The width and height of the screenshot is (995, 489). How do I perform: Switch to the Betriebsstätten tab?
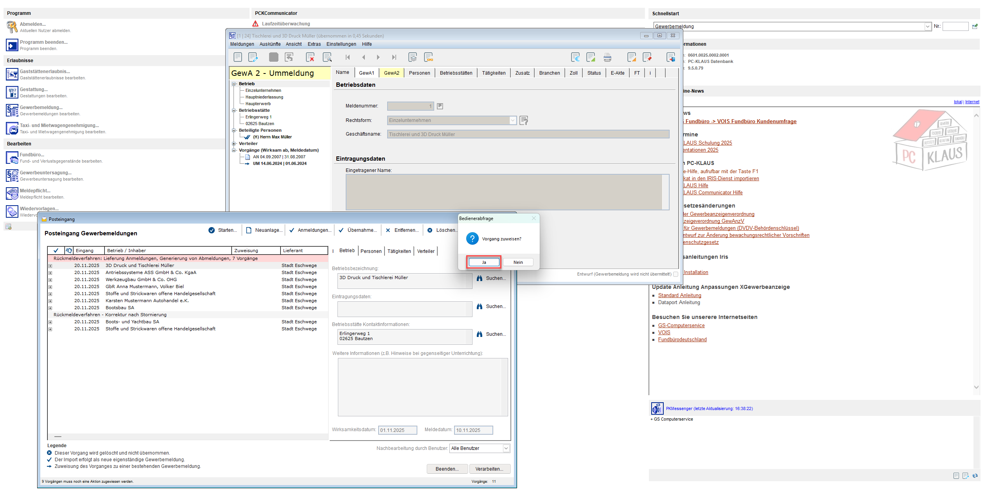456,73
